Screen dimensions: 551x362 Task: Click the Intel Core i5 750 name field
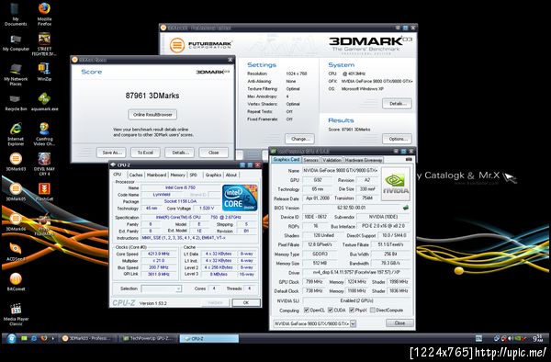pyautogui.click(x=180, y=187)
